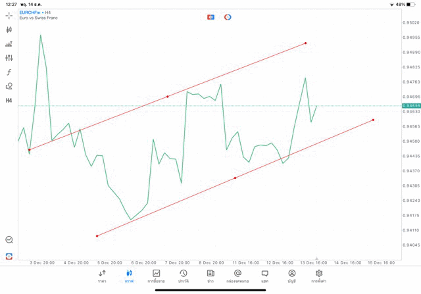Switch to the ประวัติ (History) tab
421x294 pixels.
click(x=183, y=276)
